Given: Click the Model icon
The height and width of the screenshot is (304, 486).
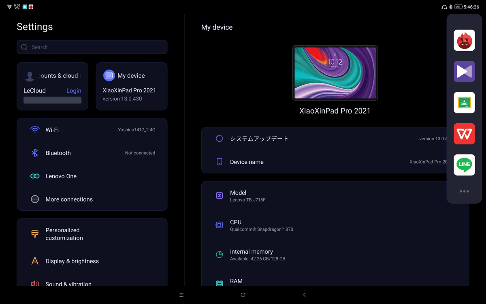Looking at the screenshot, I should point(219,196).
